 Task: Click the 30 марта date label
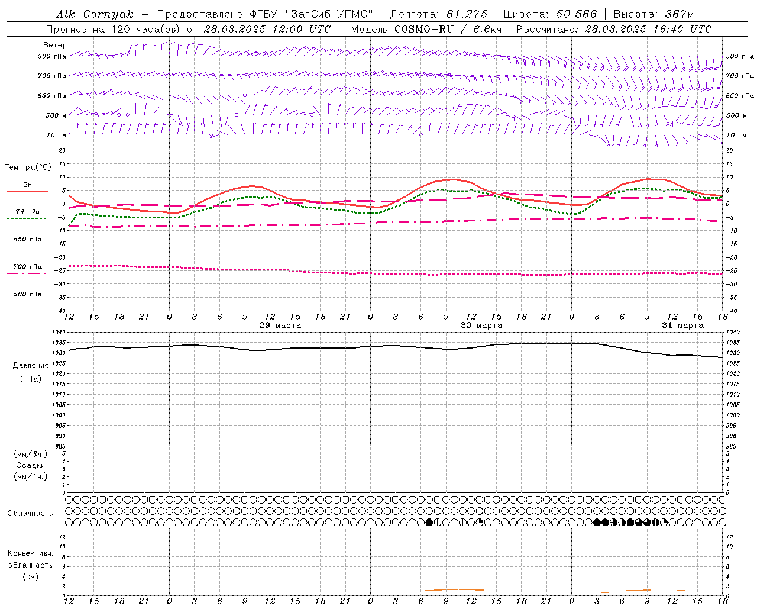pos(481,325)
